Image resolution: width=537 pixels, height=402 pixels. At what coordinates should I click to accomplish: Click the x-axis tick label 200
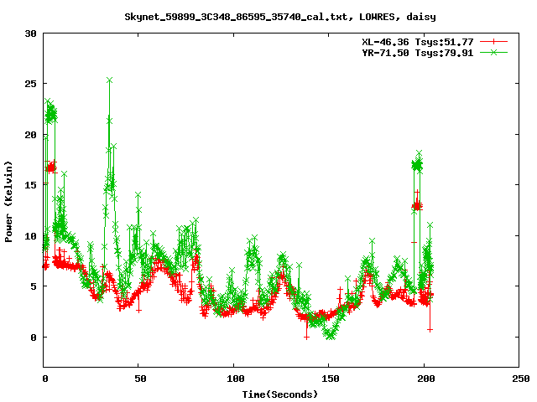point(425,379)
